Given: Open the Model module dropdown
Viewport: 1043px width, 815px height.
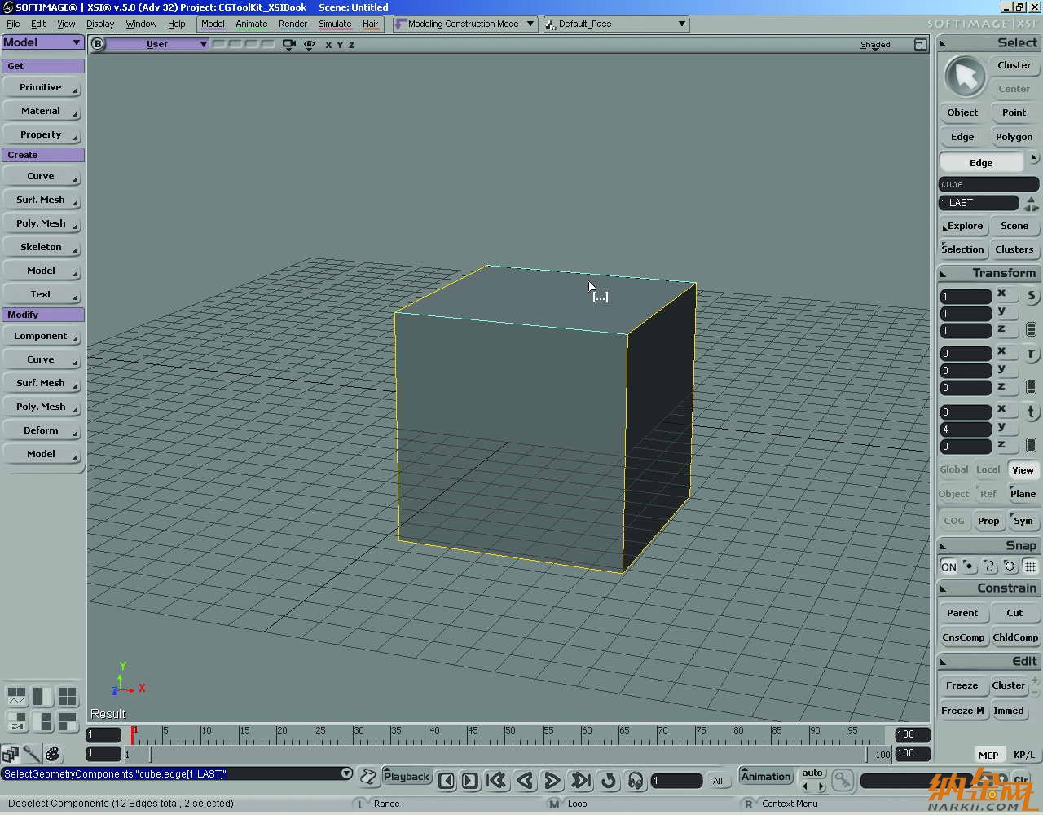Looking at the screenshot, I should pos(42,42).
